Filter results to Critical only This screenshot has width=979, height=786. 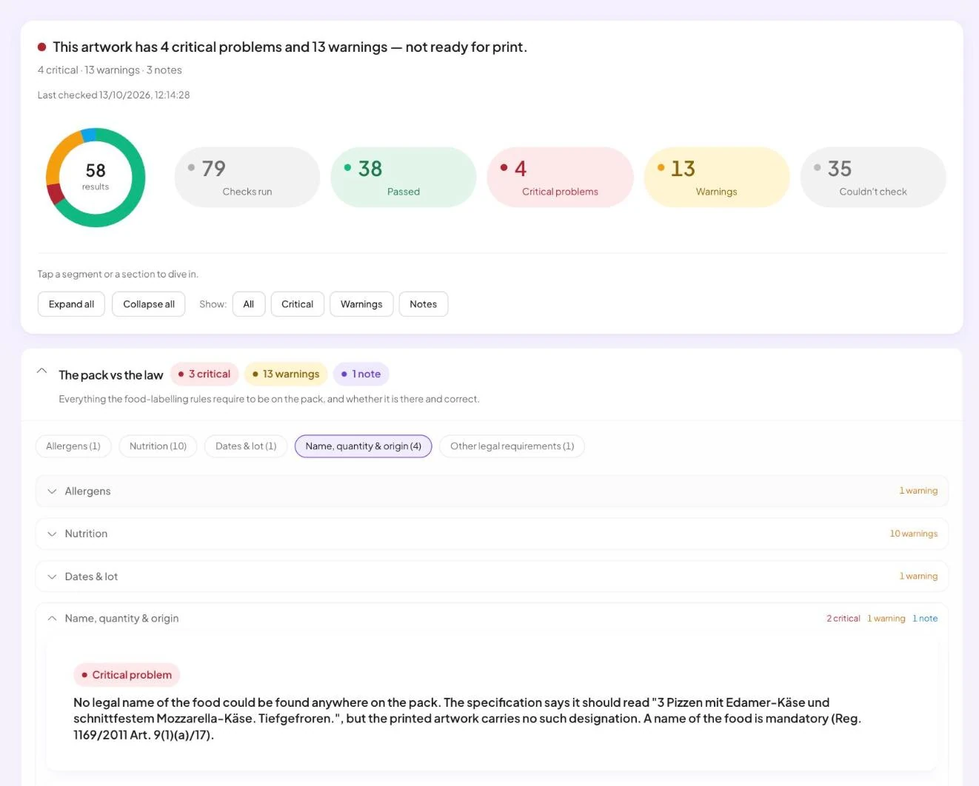(297, 304)
